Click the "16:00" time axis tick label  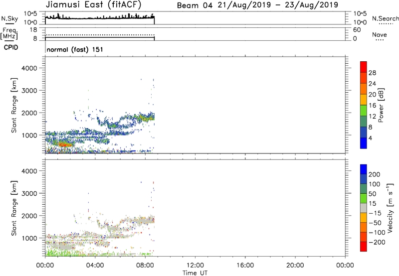(245, 266)
